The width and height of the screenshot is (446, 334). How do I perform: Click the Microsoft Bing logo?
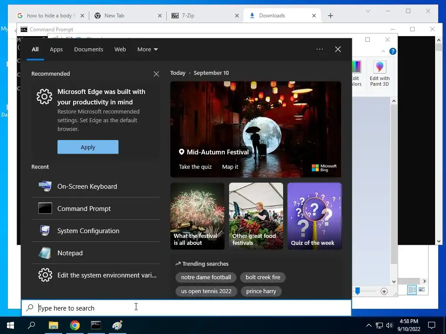(x=324, y=168)
